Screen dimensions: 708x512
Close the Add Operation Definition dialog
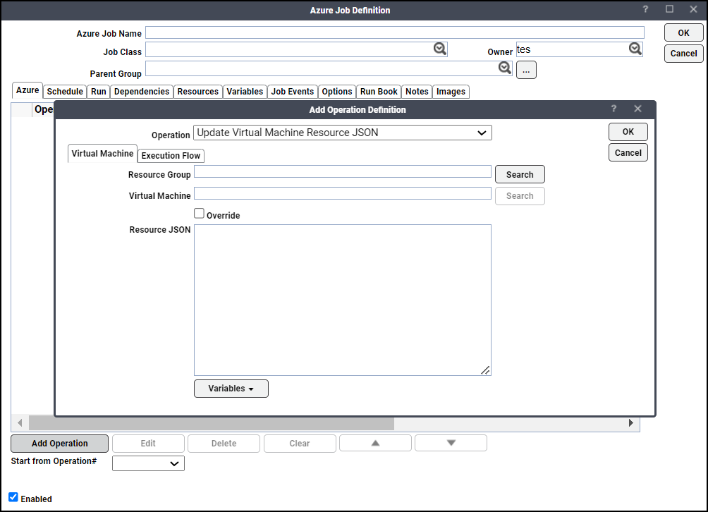tap(637, 109)
